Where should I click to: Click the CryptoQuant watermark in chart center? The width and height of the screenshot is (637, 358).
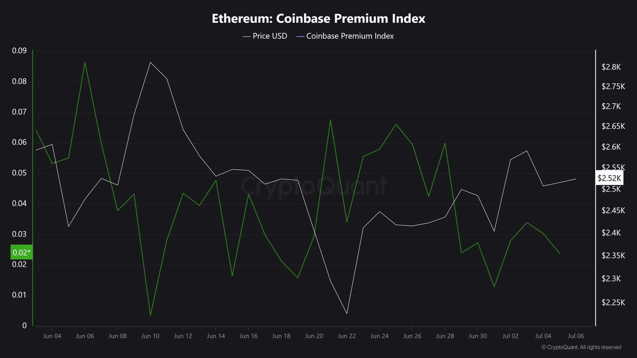pos(314,186)
